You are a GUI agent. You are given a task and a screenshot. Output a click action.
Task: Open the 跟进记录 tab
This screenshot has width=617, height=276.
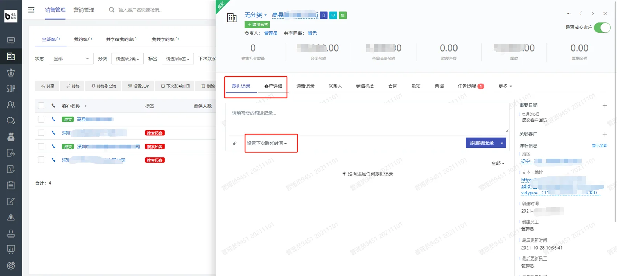(241, 86)
